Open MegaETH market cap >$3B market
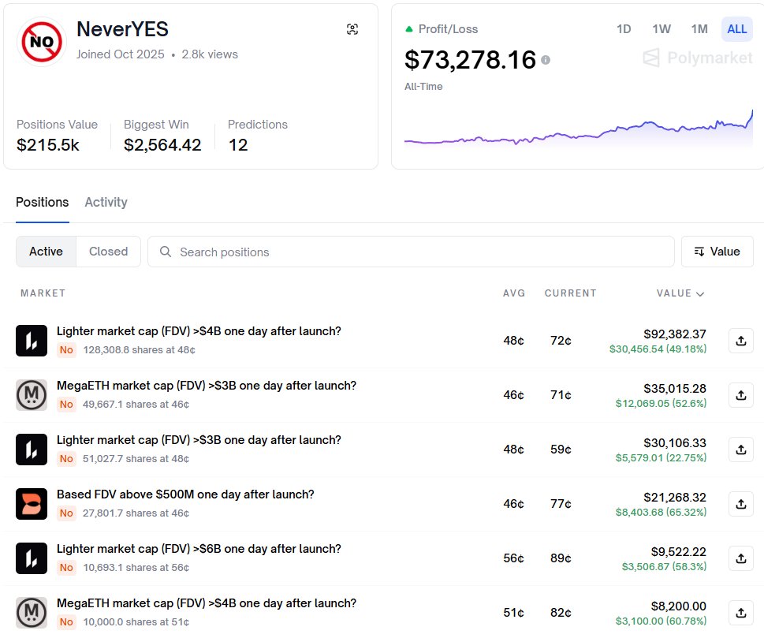The image size is (764, 638). [x=207, y=386]
